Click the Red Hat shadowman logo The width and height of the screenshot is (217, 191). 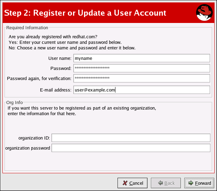pos(204,13)
